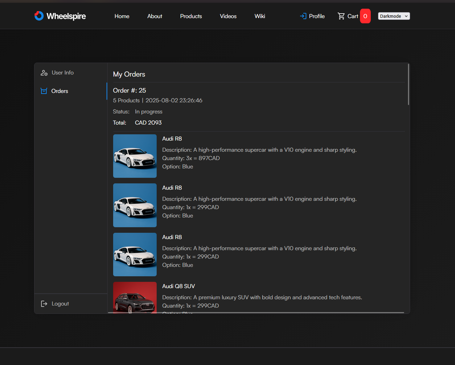Navigate to the Videos section
The height and width of the screenshot is (365, 455).
[x=228, y=16]
